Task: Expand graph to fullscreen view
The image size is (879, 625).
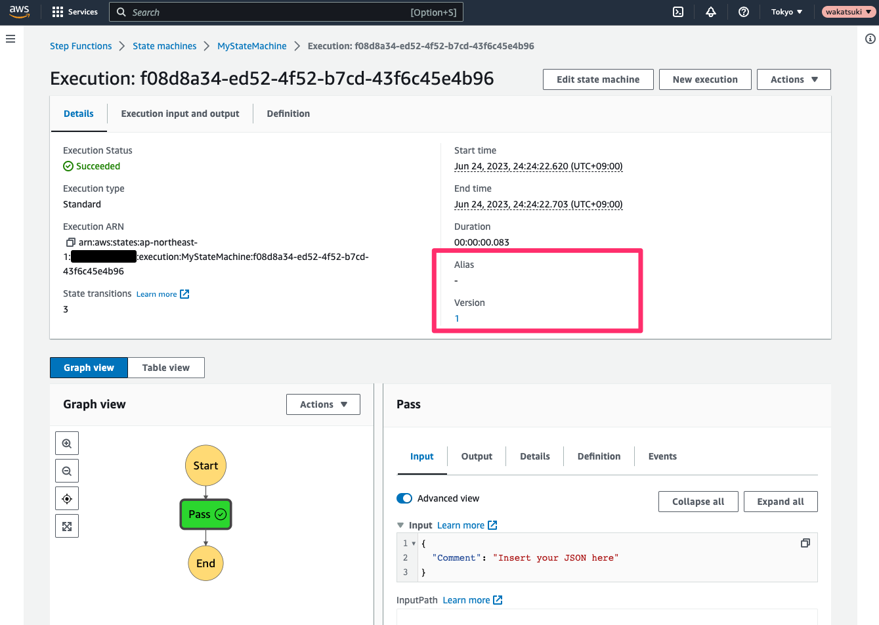Action: click(66, 525)
